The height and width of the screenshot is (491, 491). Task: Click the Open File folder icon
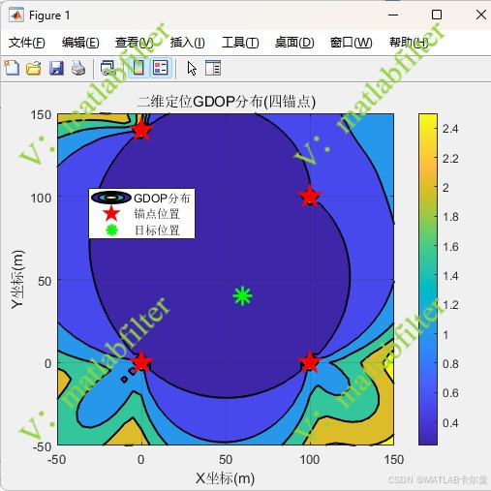point(34,68)
